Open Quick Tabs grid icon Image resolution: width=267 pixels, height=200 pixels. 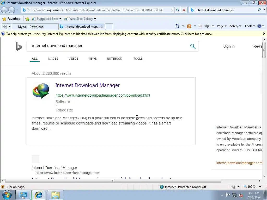tap(5, 27)
